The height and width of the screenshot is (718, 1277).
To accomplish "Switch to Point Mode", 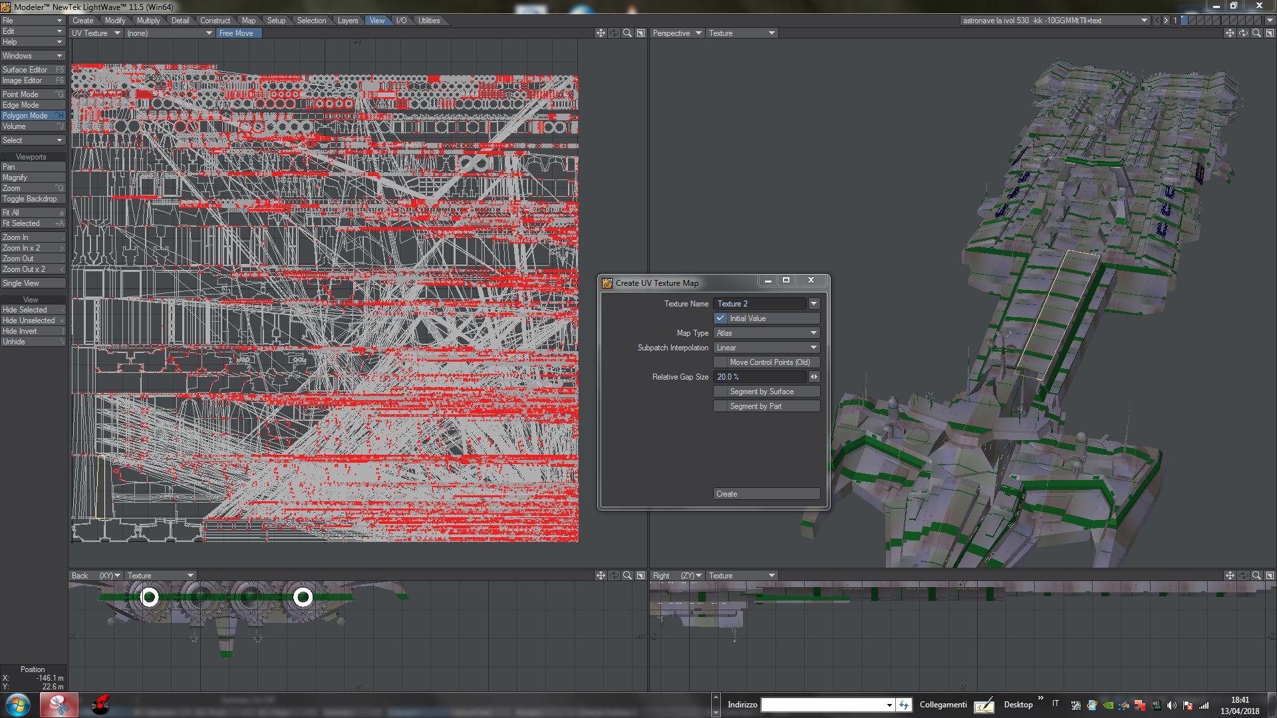I will 33,94.
